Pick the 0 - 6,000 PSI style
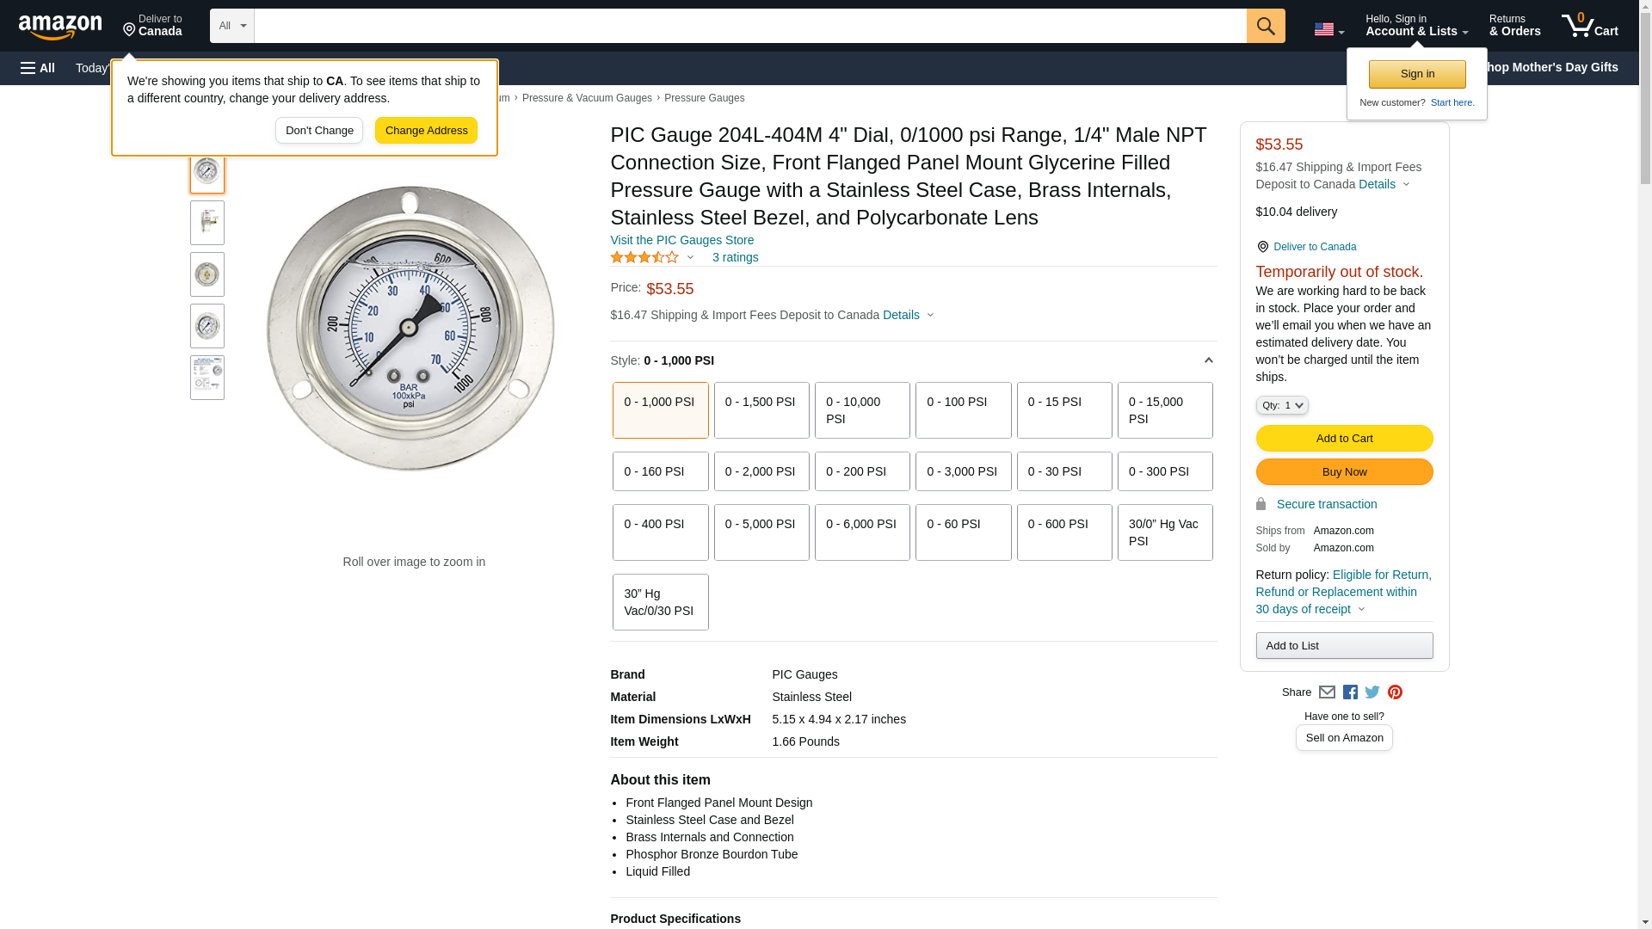 pos(861,532)
